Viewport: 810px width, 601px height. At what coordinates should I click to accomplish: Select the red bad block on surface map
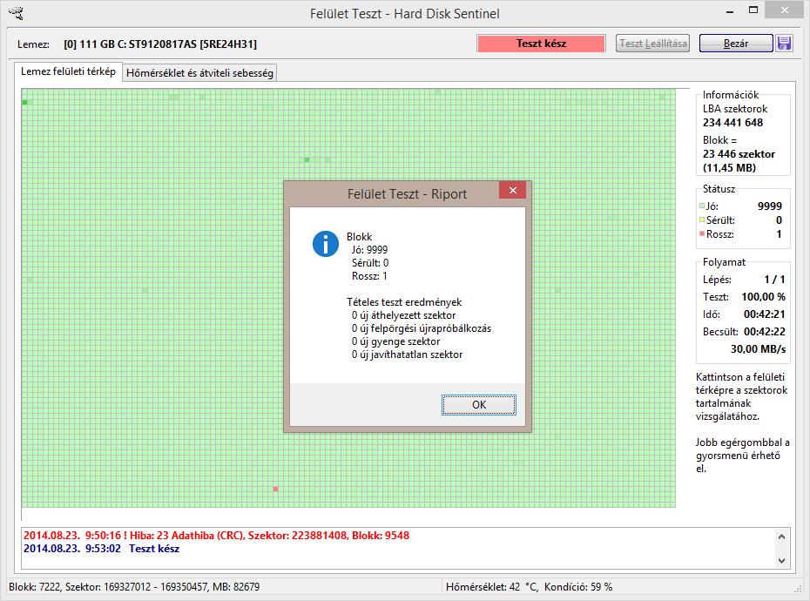pyautogui.click(x=275, y=489)
